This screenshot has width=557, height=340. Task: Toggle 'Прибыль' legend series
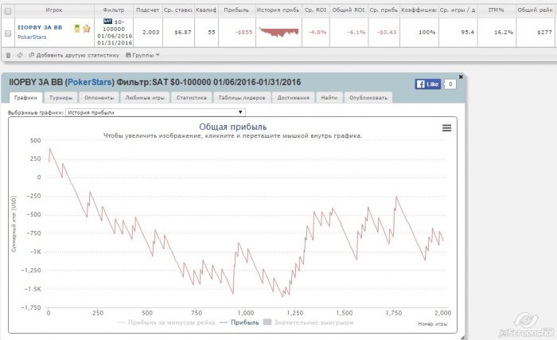[x=240, y=322]
